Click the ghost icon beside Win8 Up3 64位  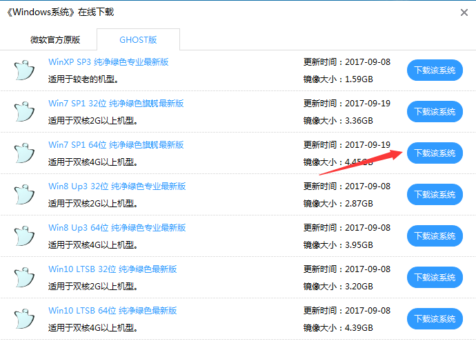pos(25,236)
